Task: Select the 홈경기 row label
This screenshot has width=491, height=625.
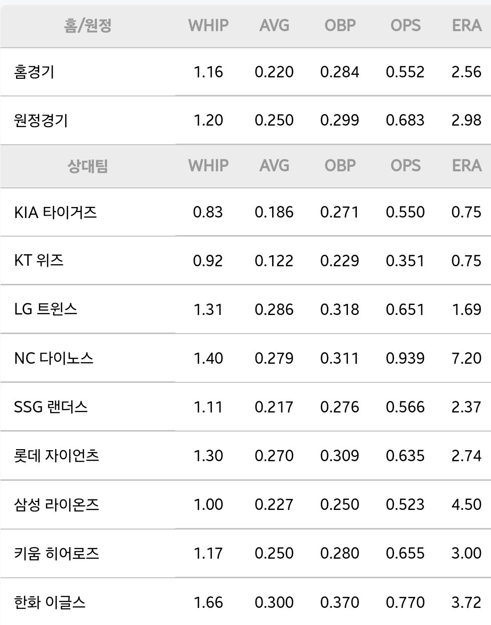Action: point(34,72)
